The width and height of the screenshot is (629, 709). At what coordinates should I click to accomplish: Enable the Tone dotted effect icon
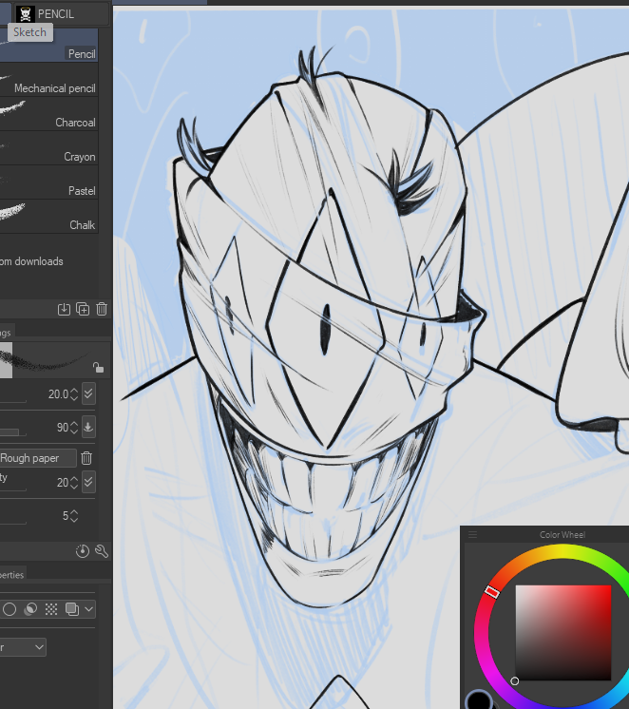tap(51, 609)
